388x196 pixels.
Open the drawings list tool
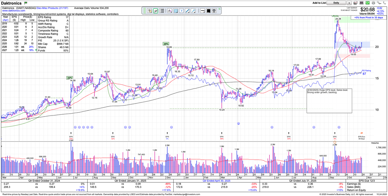point(162,11)
